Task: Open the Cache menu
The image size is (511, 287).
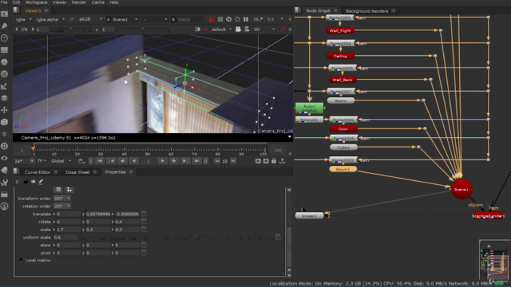Action: pyautogui.click(x=97, y=2)
